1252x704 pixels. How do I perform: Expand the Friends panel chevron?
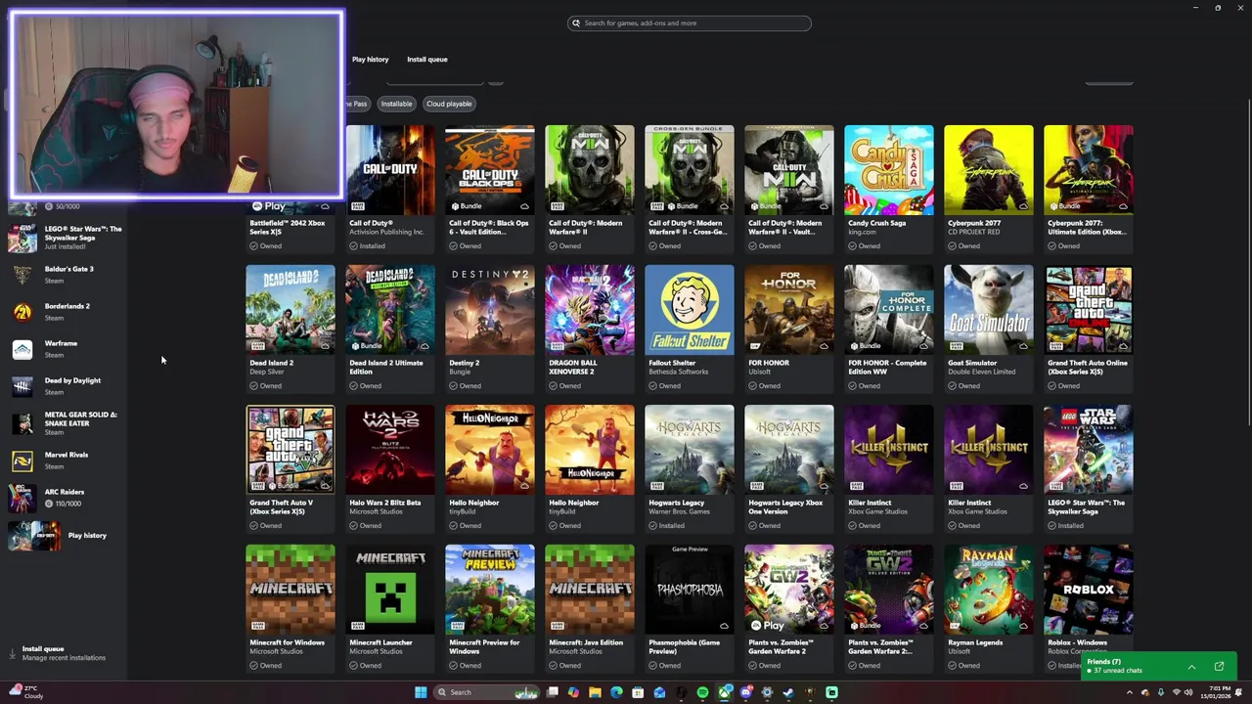click(1191, 667)
